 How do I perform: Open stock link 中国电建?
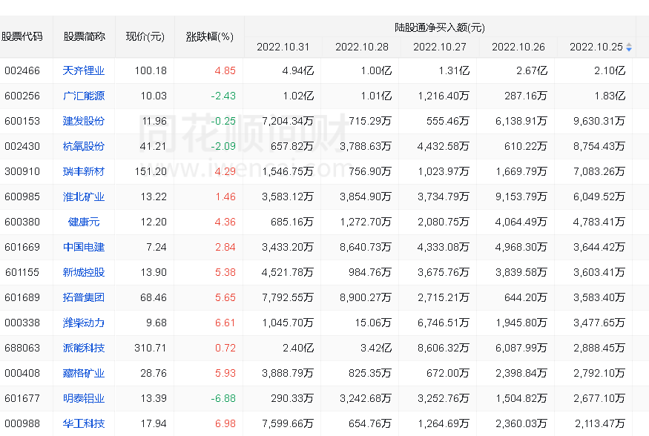(84, 248)
